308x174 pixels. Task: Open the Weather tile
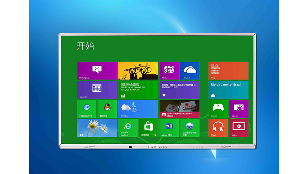(x=138, y=109)
